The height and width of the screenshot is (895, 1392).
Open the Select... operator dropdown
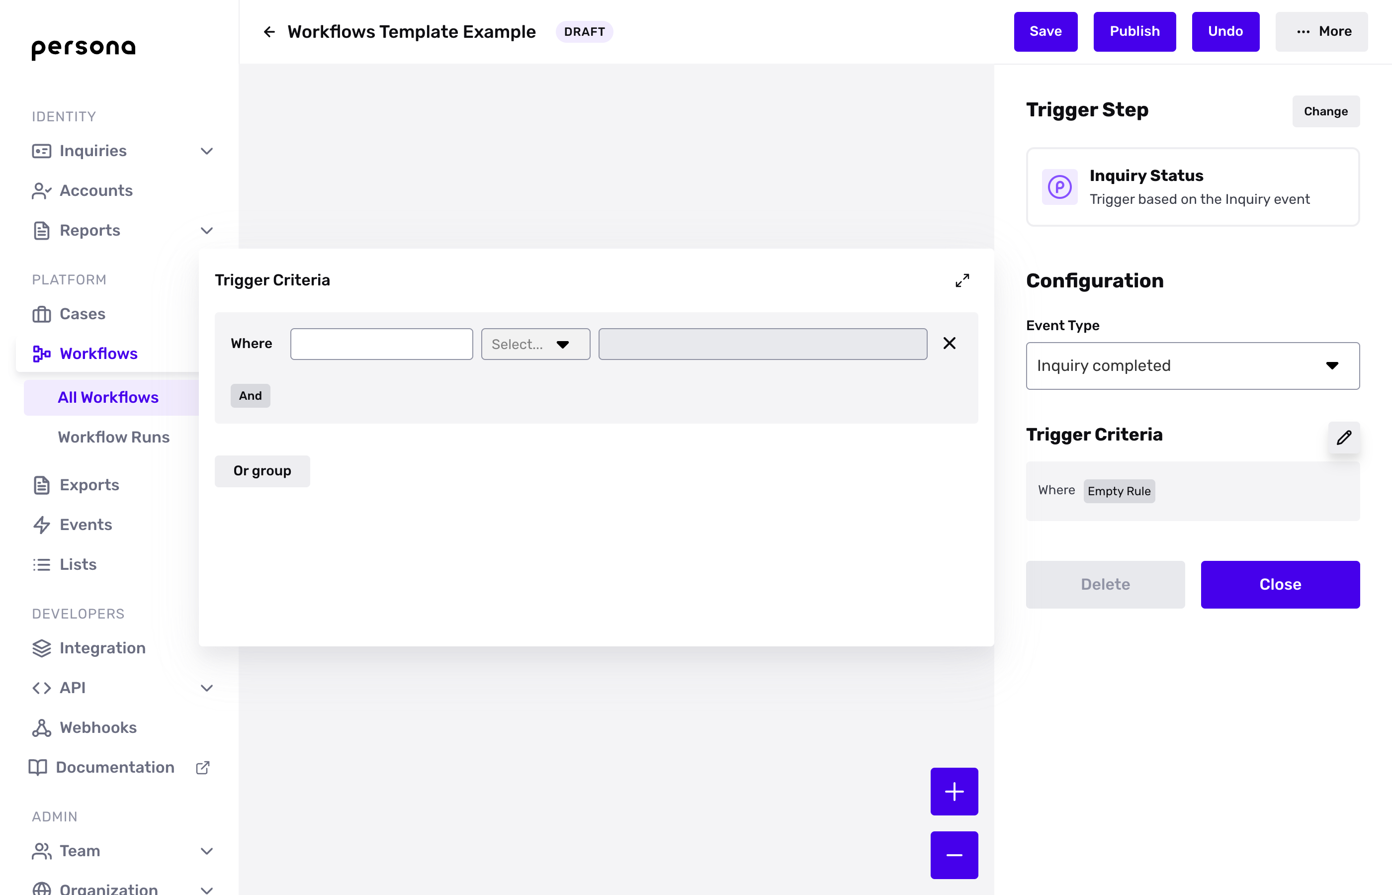click(535, 344)
